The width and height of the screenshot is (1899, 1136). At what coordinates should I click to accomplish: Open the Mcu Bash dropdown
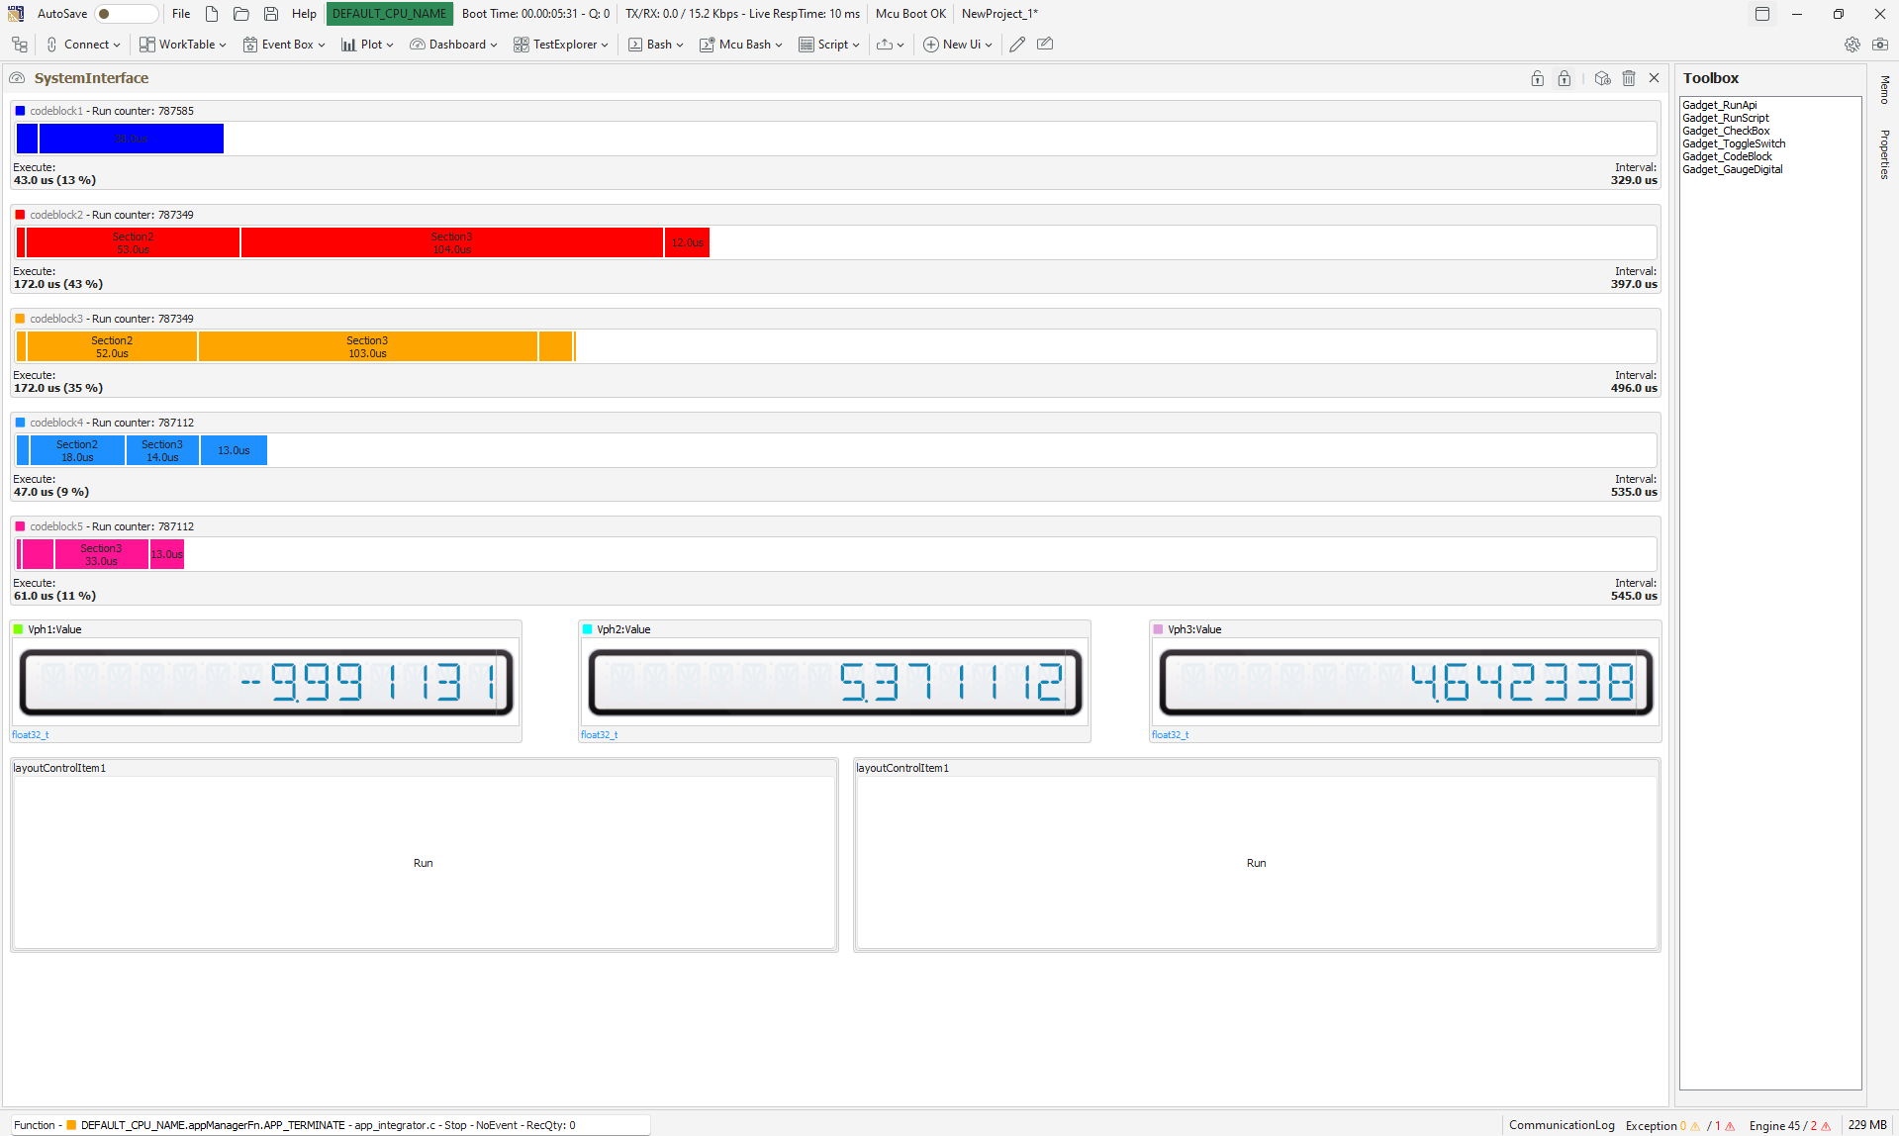click(x=741, y=45)
